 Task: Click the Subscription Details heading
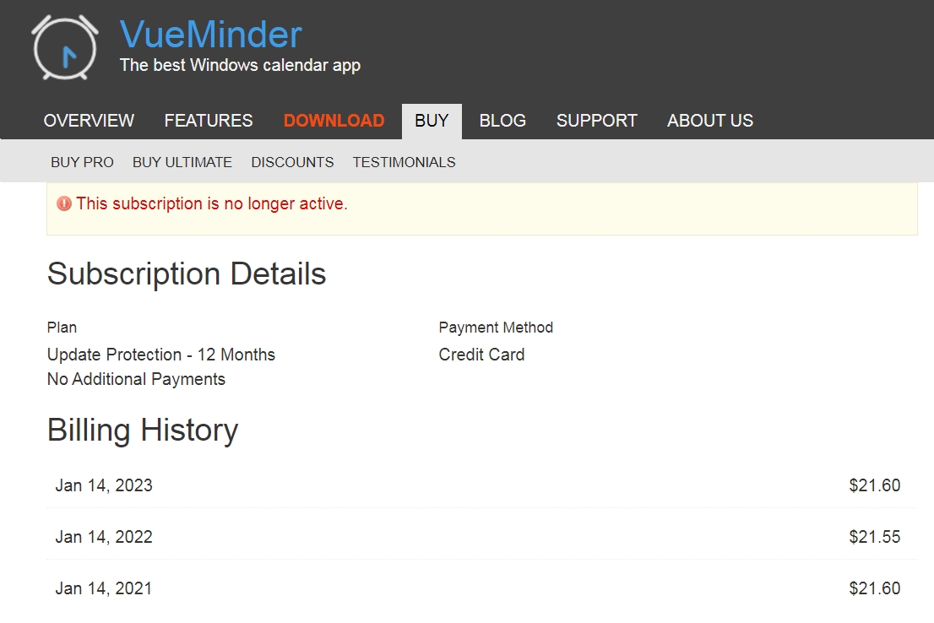[x=187, y=274]
